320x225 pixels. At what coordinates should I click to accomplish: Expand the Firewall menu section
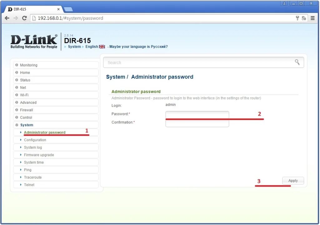pyautogui.click(x=56, y=110)
